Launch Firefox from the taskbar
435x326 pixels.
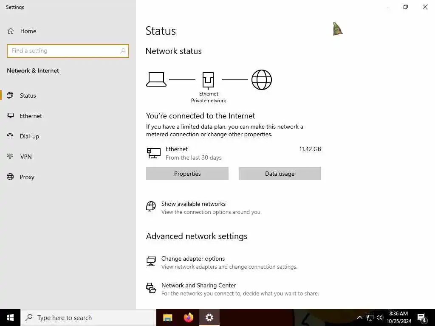point(189,318)
